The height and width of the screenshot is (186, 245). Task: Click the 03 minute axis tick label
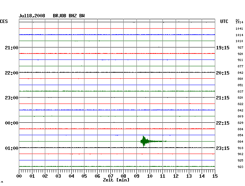tap(58, 176)
